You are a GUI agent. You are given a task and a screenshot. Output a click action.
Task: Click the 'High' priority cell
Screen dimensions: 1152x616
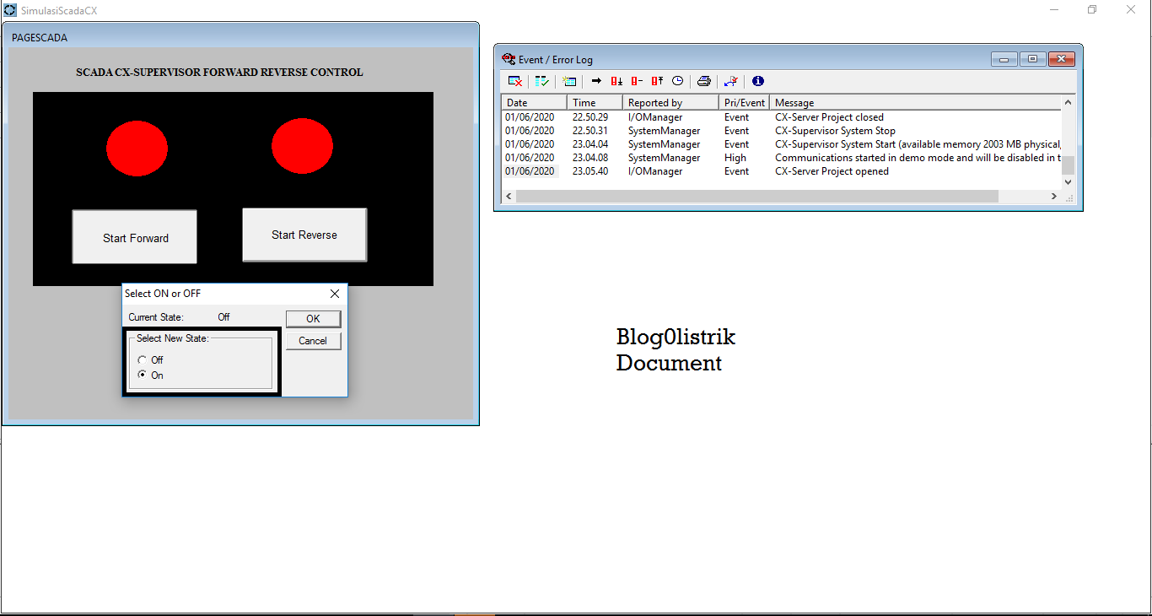[x=735, y=158]
